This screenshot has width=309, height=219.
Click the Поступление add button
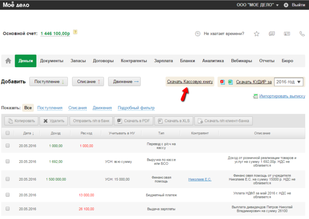[48, 82]
